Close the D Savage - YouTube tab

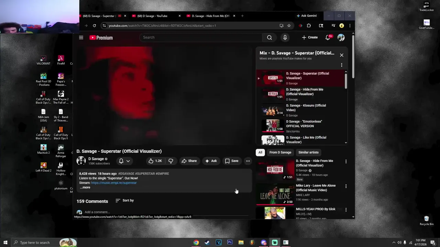(x=179, y=16)
